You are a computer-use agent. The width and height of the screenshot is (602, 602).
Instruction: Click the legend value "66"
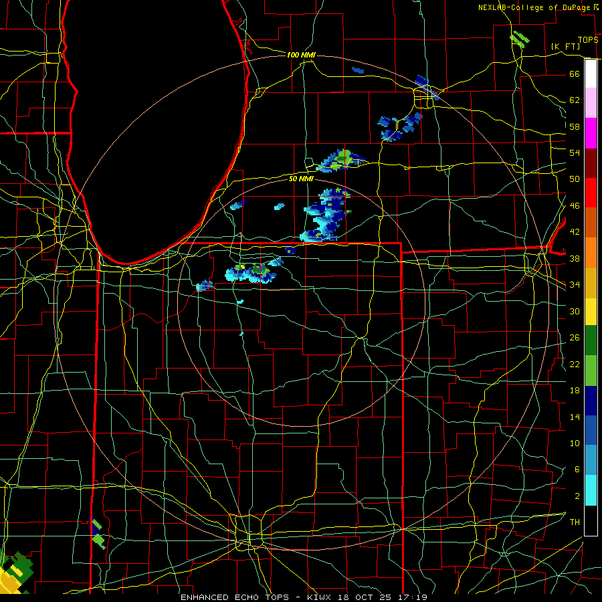pos(575,74)
